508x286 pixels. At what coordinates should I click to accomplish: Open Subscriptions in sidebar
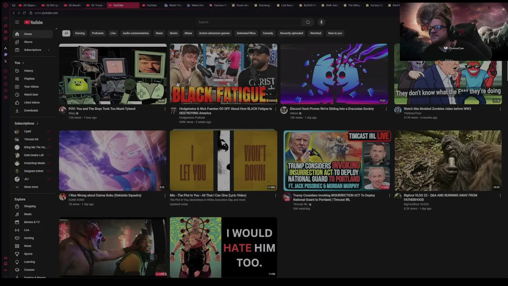pyautogui.click(x=32, y=50)
